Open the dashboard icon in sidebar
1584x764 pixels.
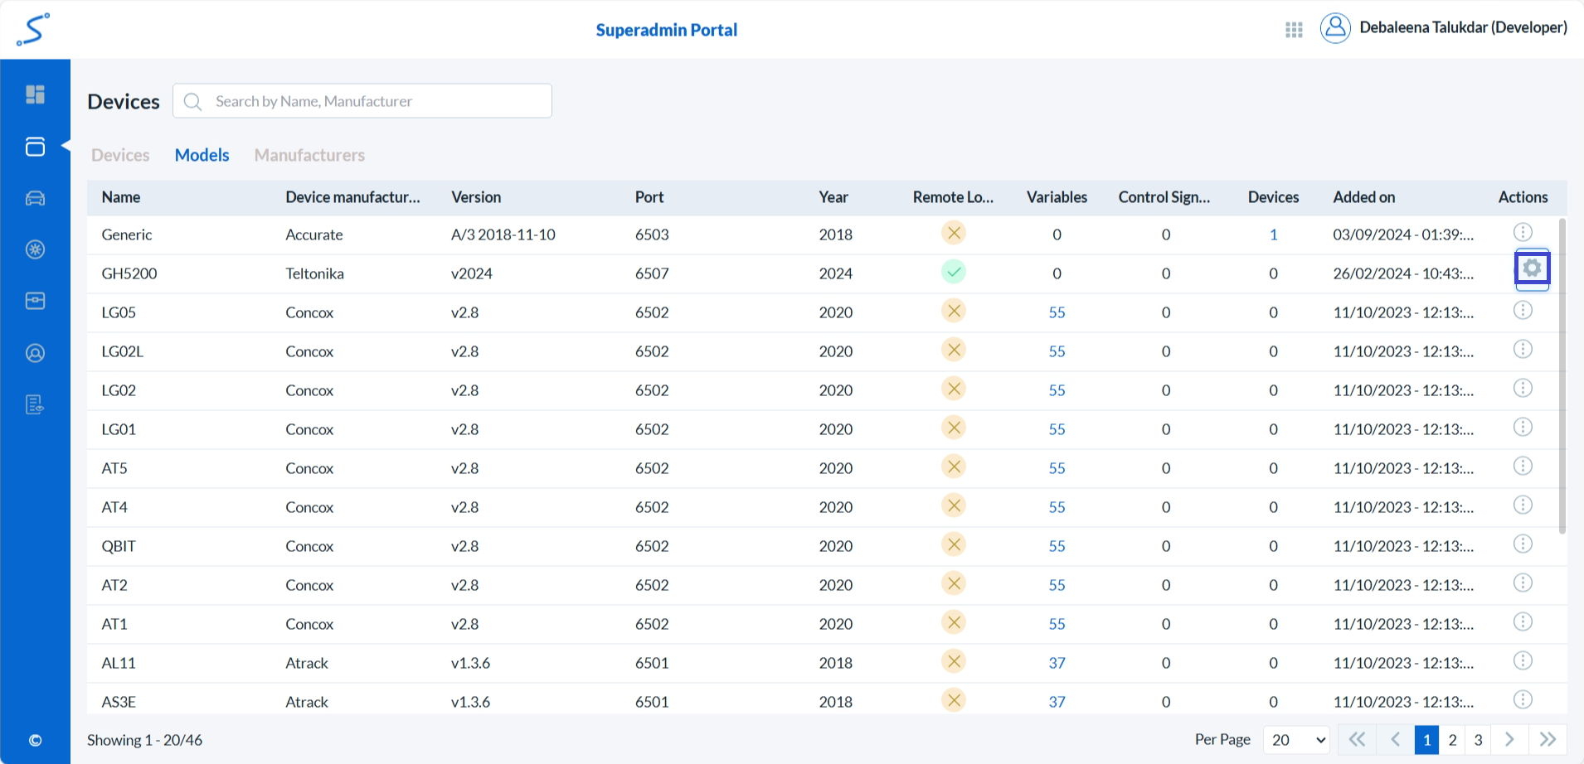tap(35, 94)
